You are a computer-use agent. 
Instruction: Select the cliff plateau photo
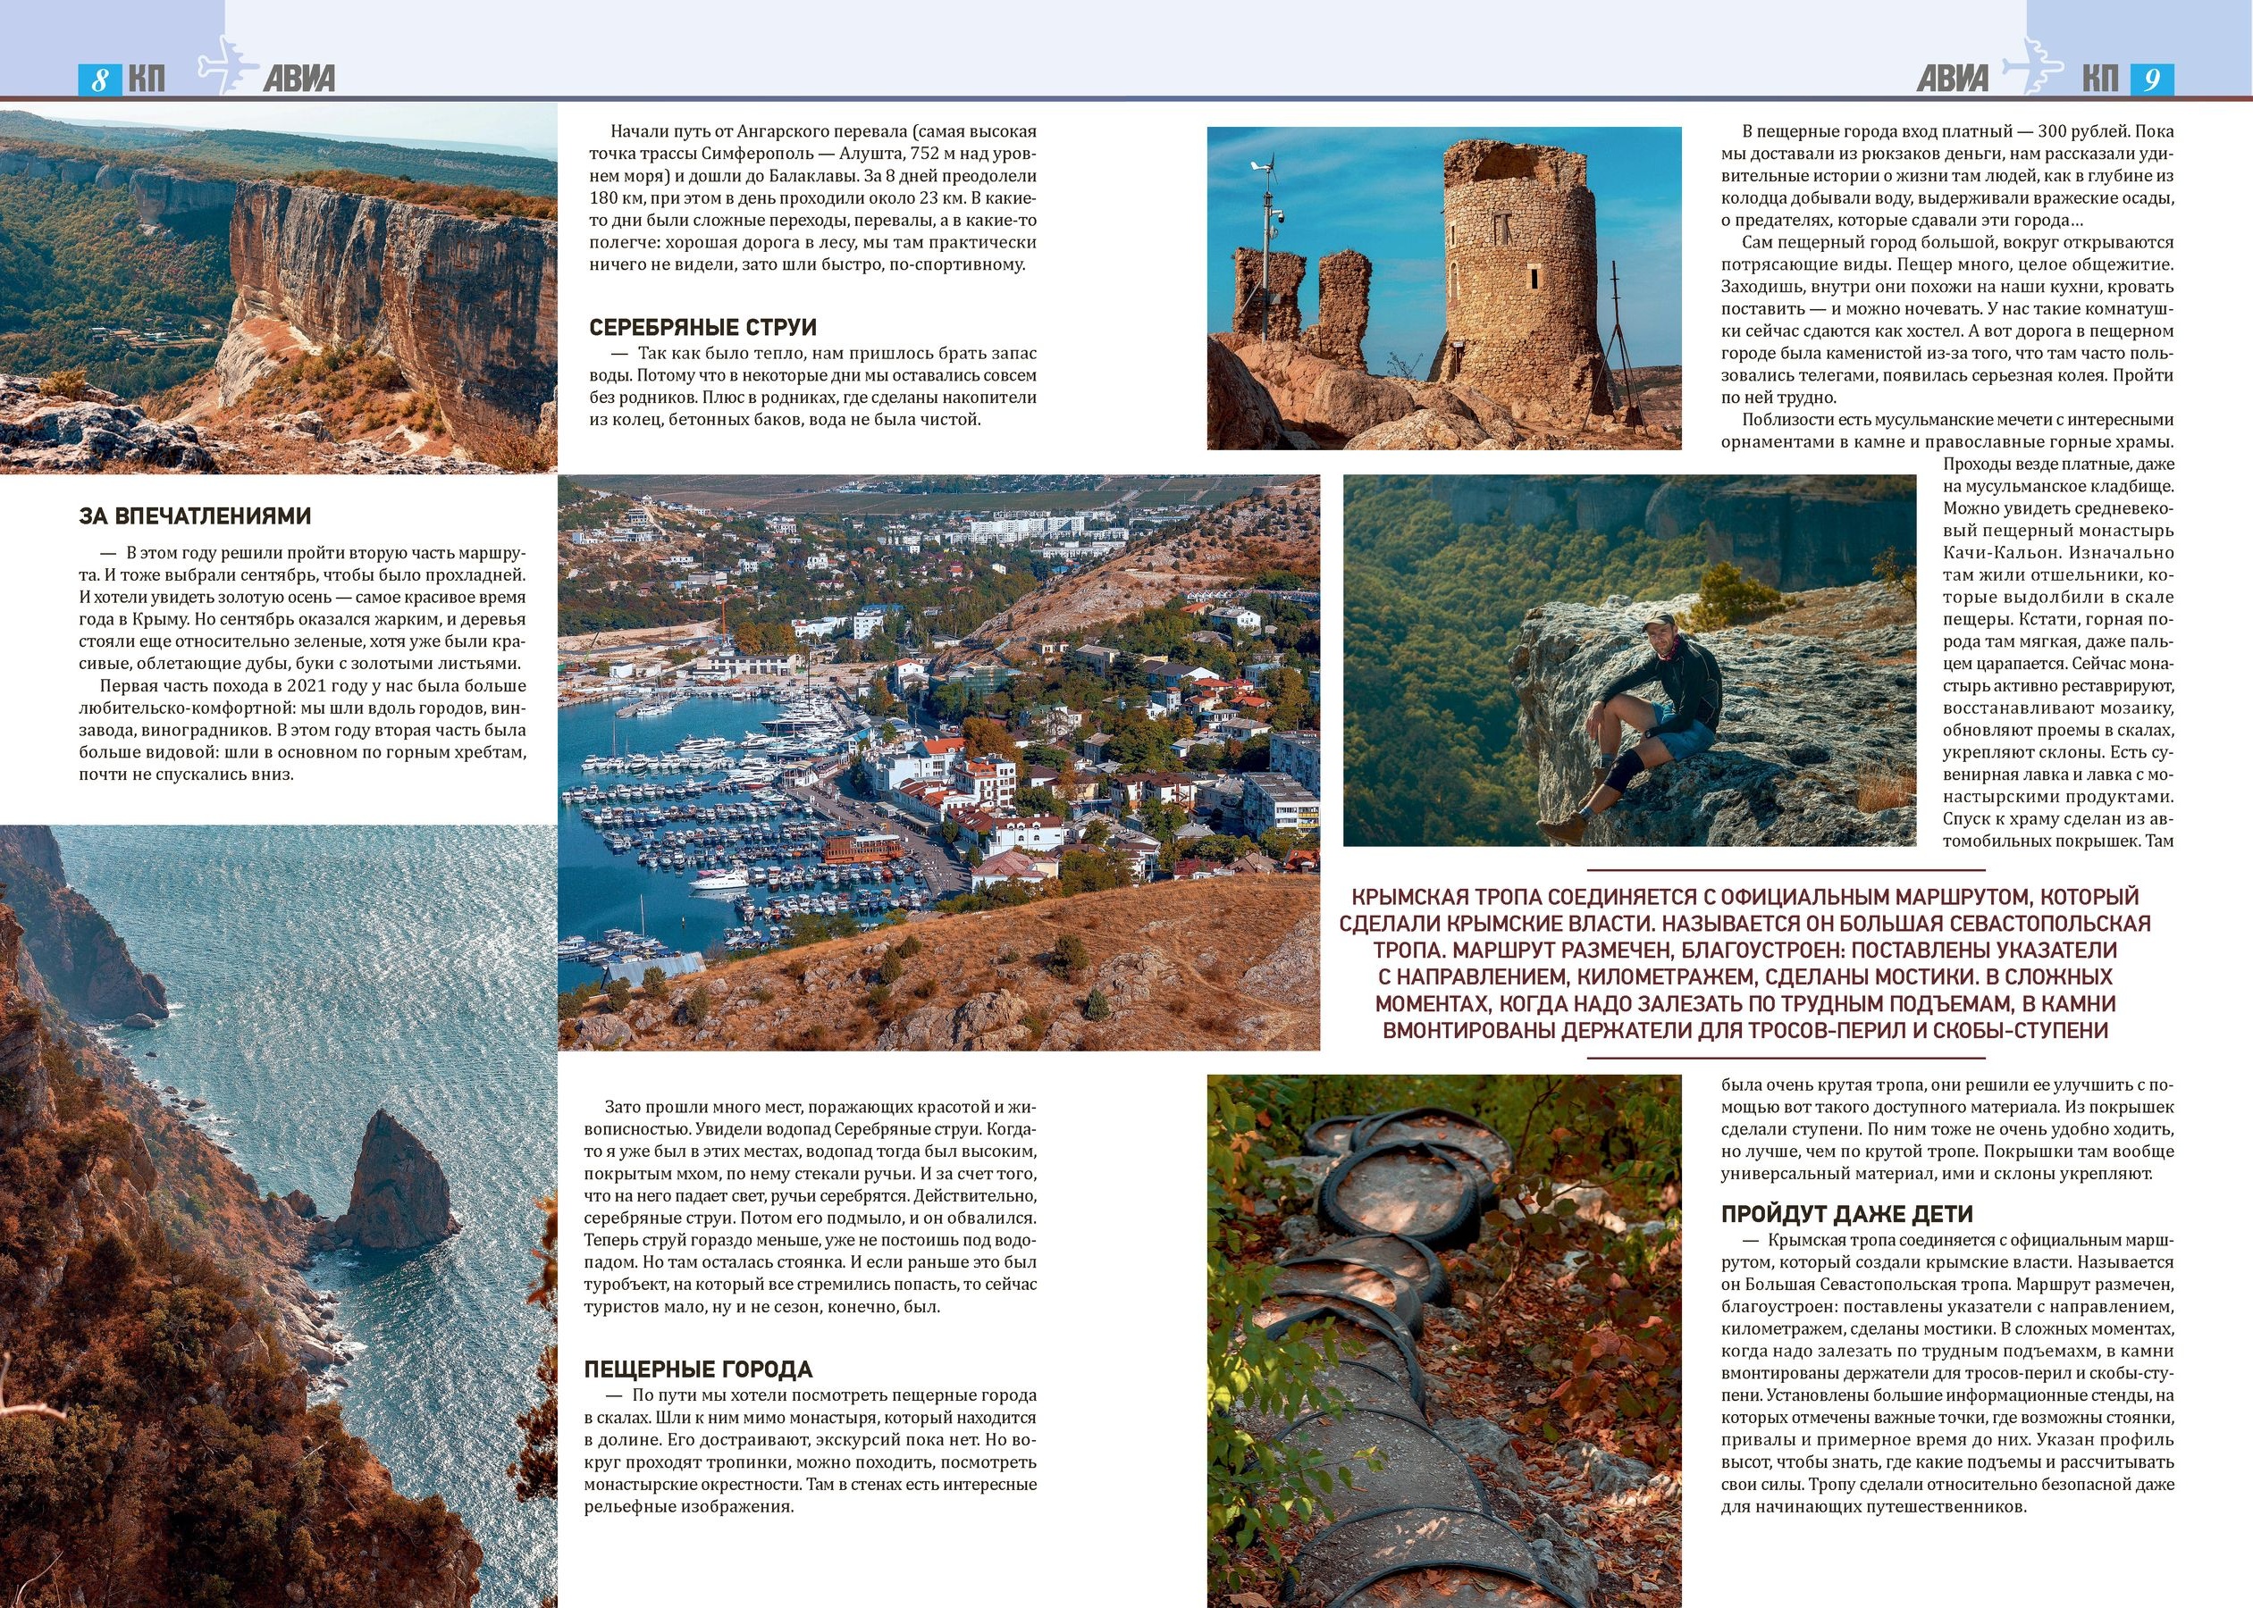coord(278,292)
